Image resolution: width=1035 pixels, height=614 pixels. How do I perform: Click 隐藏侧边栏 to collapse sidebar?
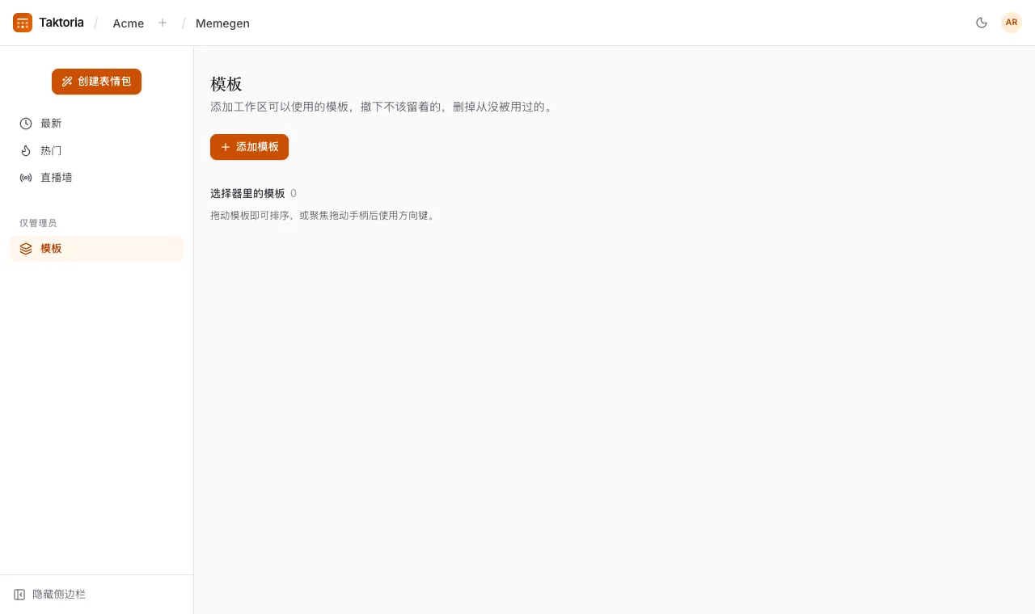pos(49,595)
